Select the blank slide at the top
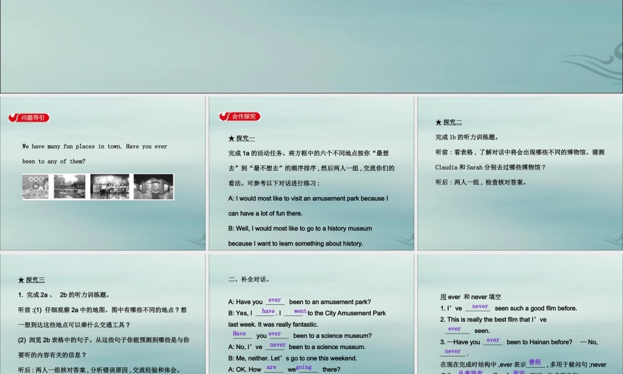 [311, 47]
